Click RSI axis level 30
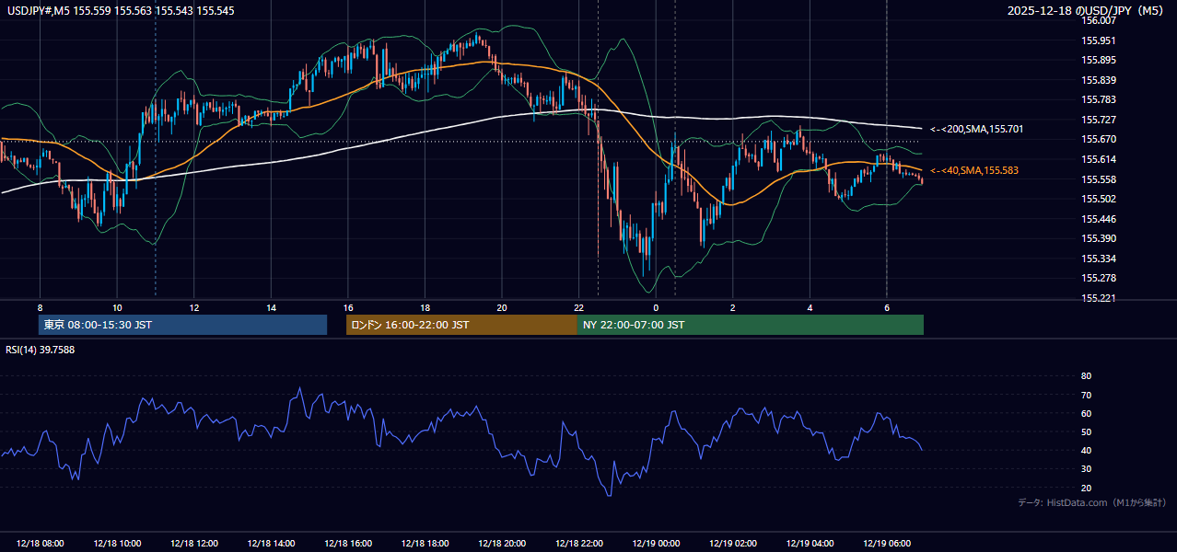 1086,469
